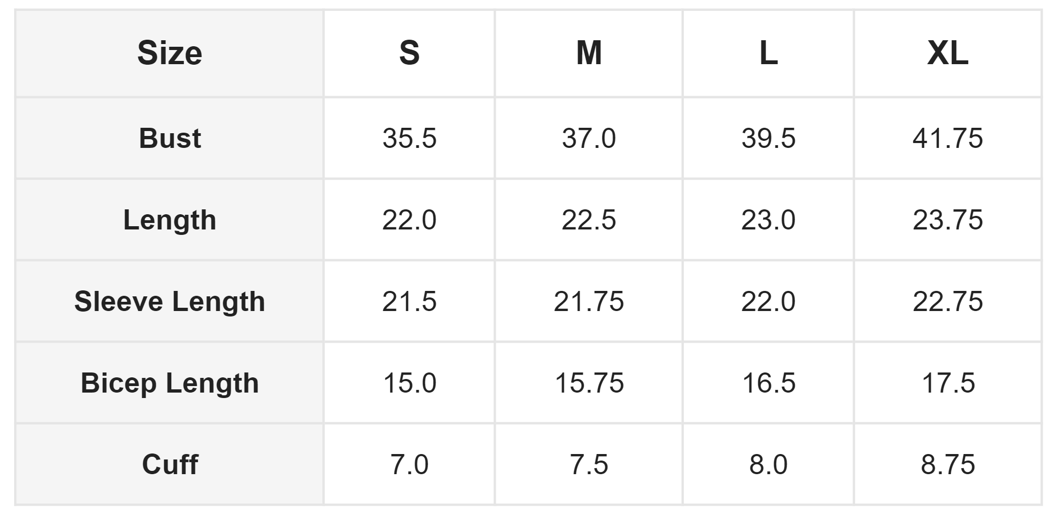1060x522 pixels.
Task: Click the Length row label
Action: tap(170, 220)
